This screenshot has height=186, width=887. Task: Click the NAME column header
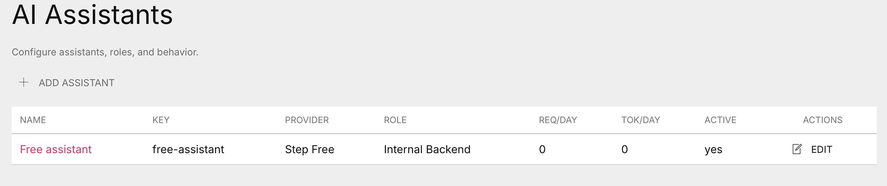pos(33,120)
